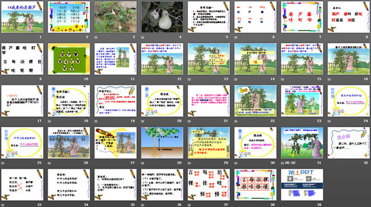Select slide 2 with the sunflower border
Image resolution: width=371 pixels, height=207 pixels.
point(69,17)
